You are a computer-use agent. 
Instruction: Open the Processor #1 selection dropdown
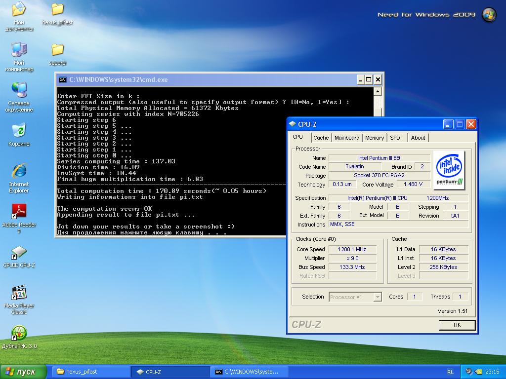point(355,297)
